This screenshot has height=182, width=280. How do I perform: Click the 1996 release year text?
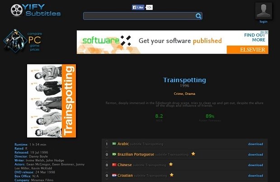[x=184, y=86]
